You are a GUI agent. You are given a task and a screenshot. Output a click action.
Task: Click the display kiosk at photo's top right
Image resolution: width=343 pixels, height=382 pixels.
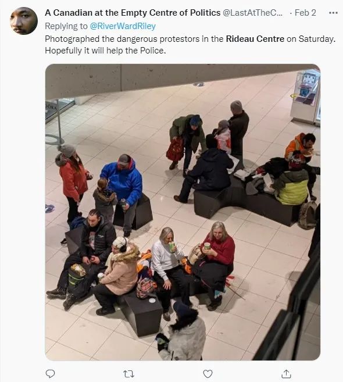pos(305,97)
